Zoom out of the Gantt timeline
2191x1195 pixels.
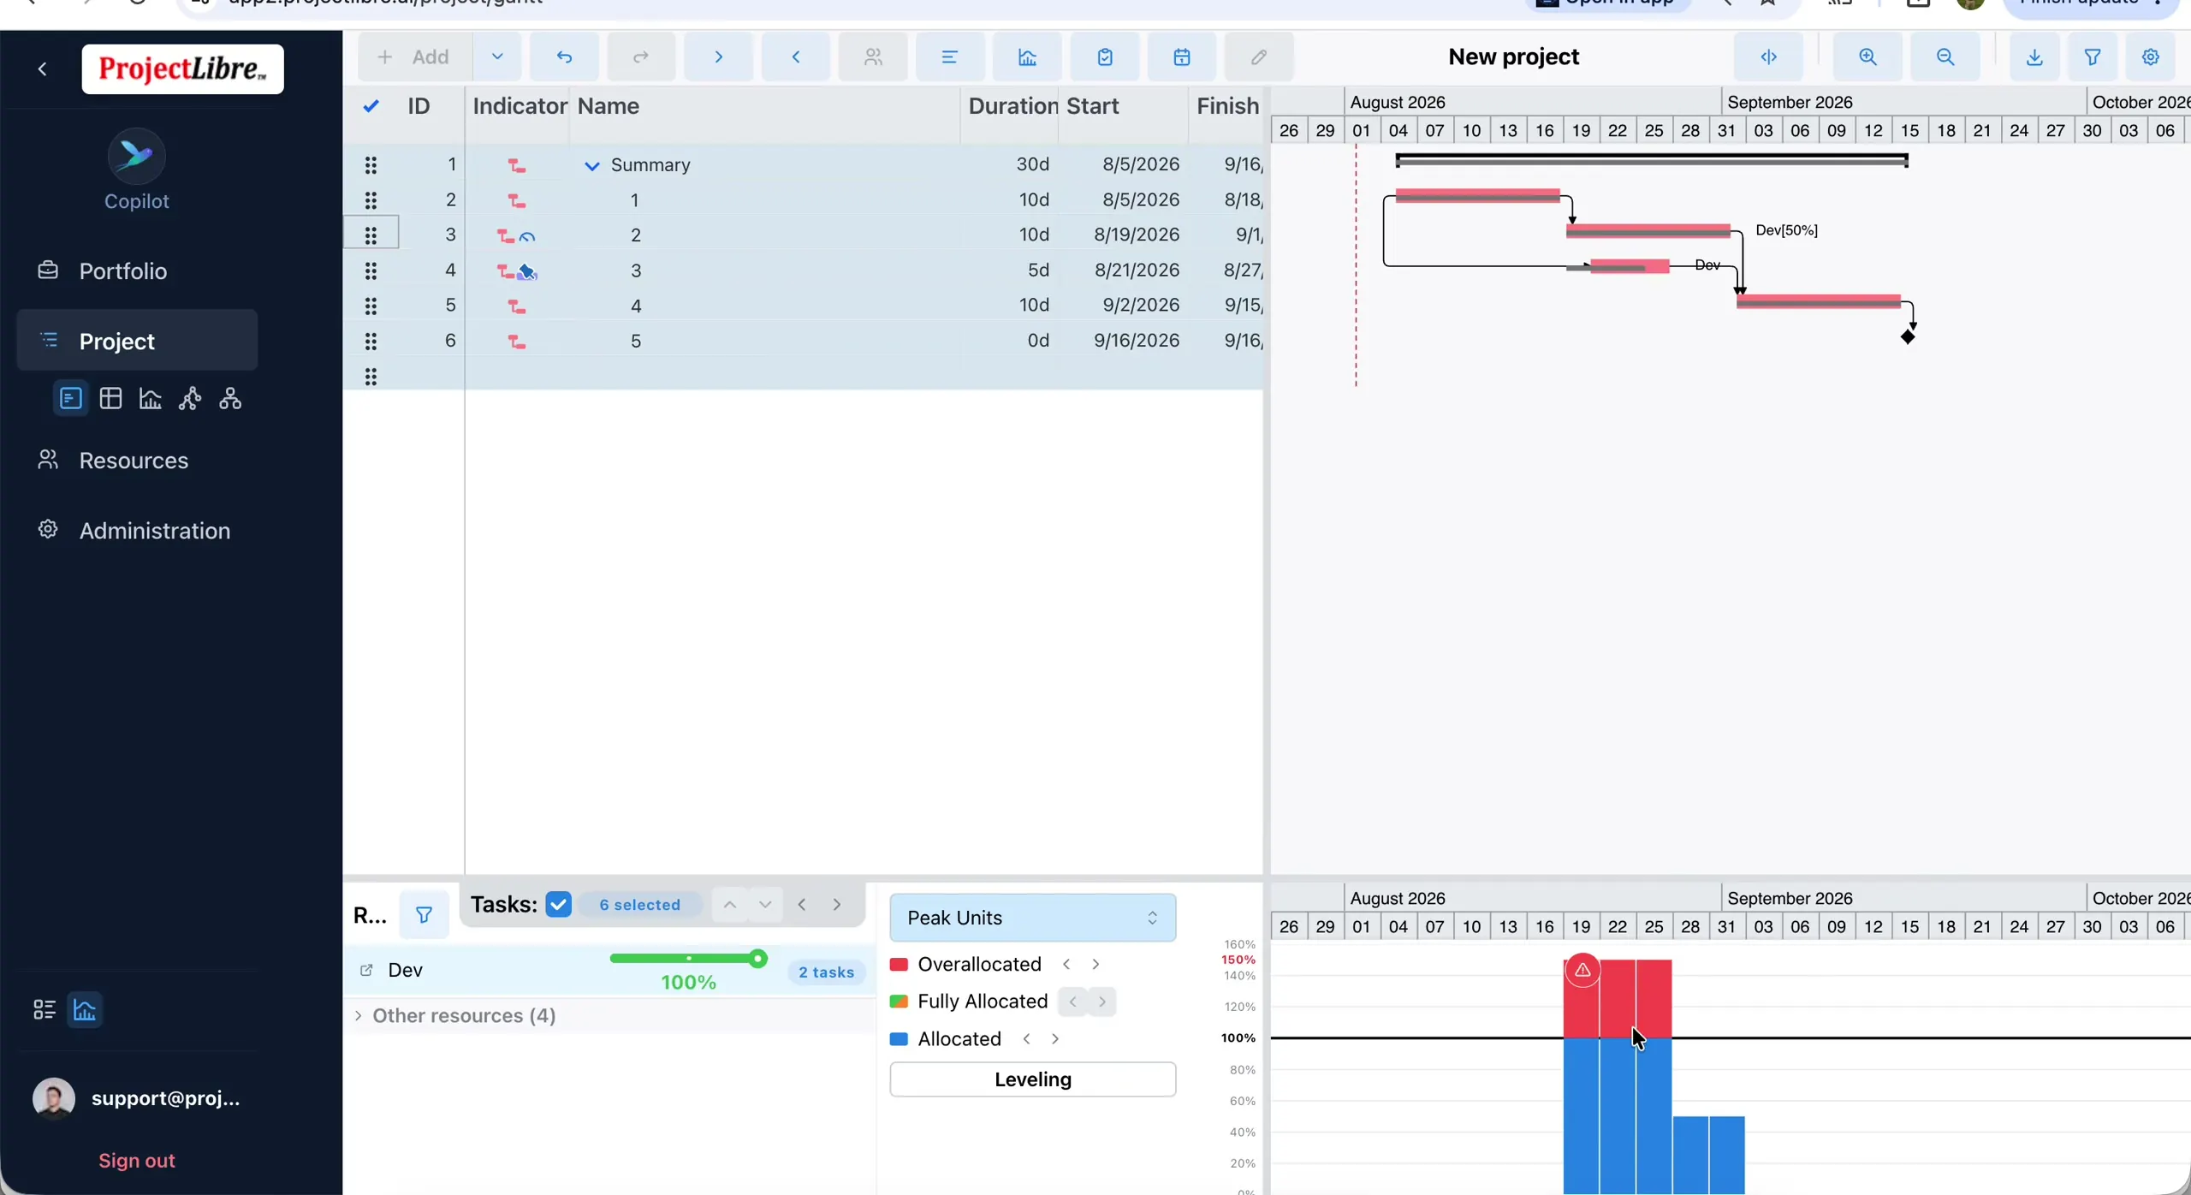[x=1945, y=57]
